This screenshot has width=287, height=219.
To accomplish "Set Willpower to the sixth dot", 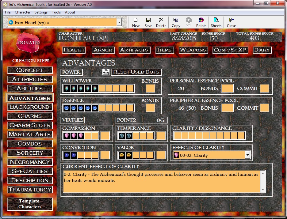I will (x=102, y=88).
